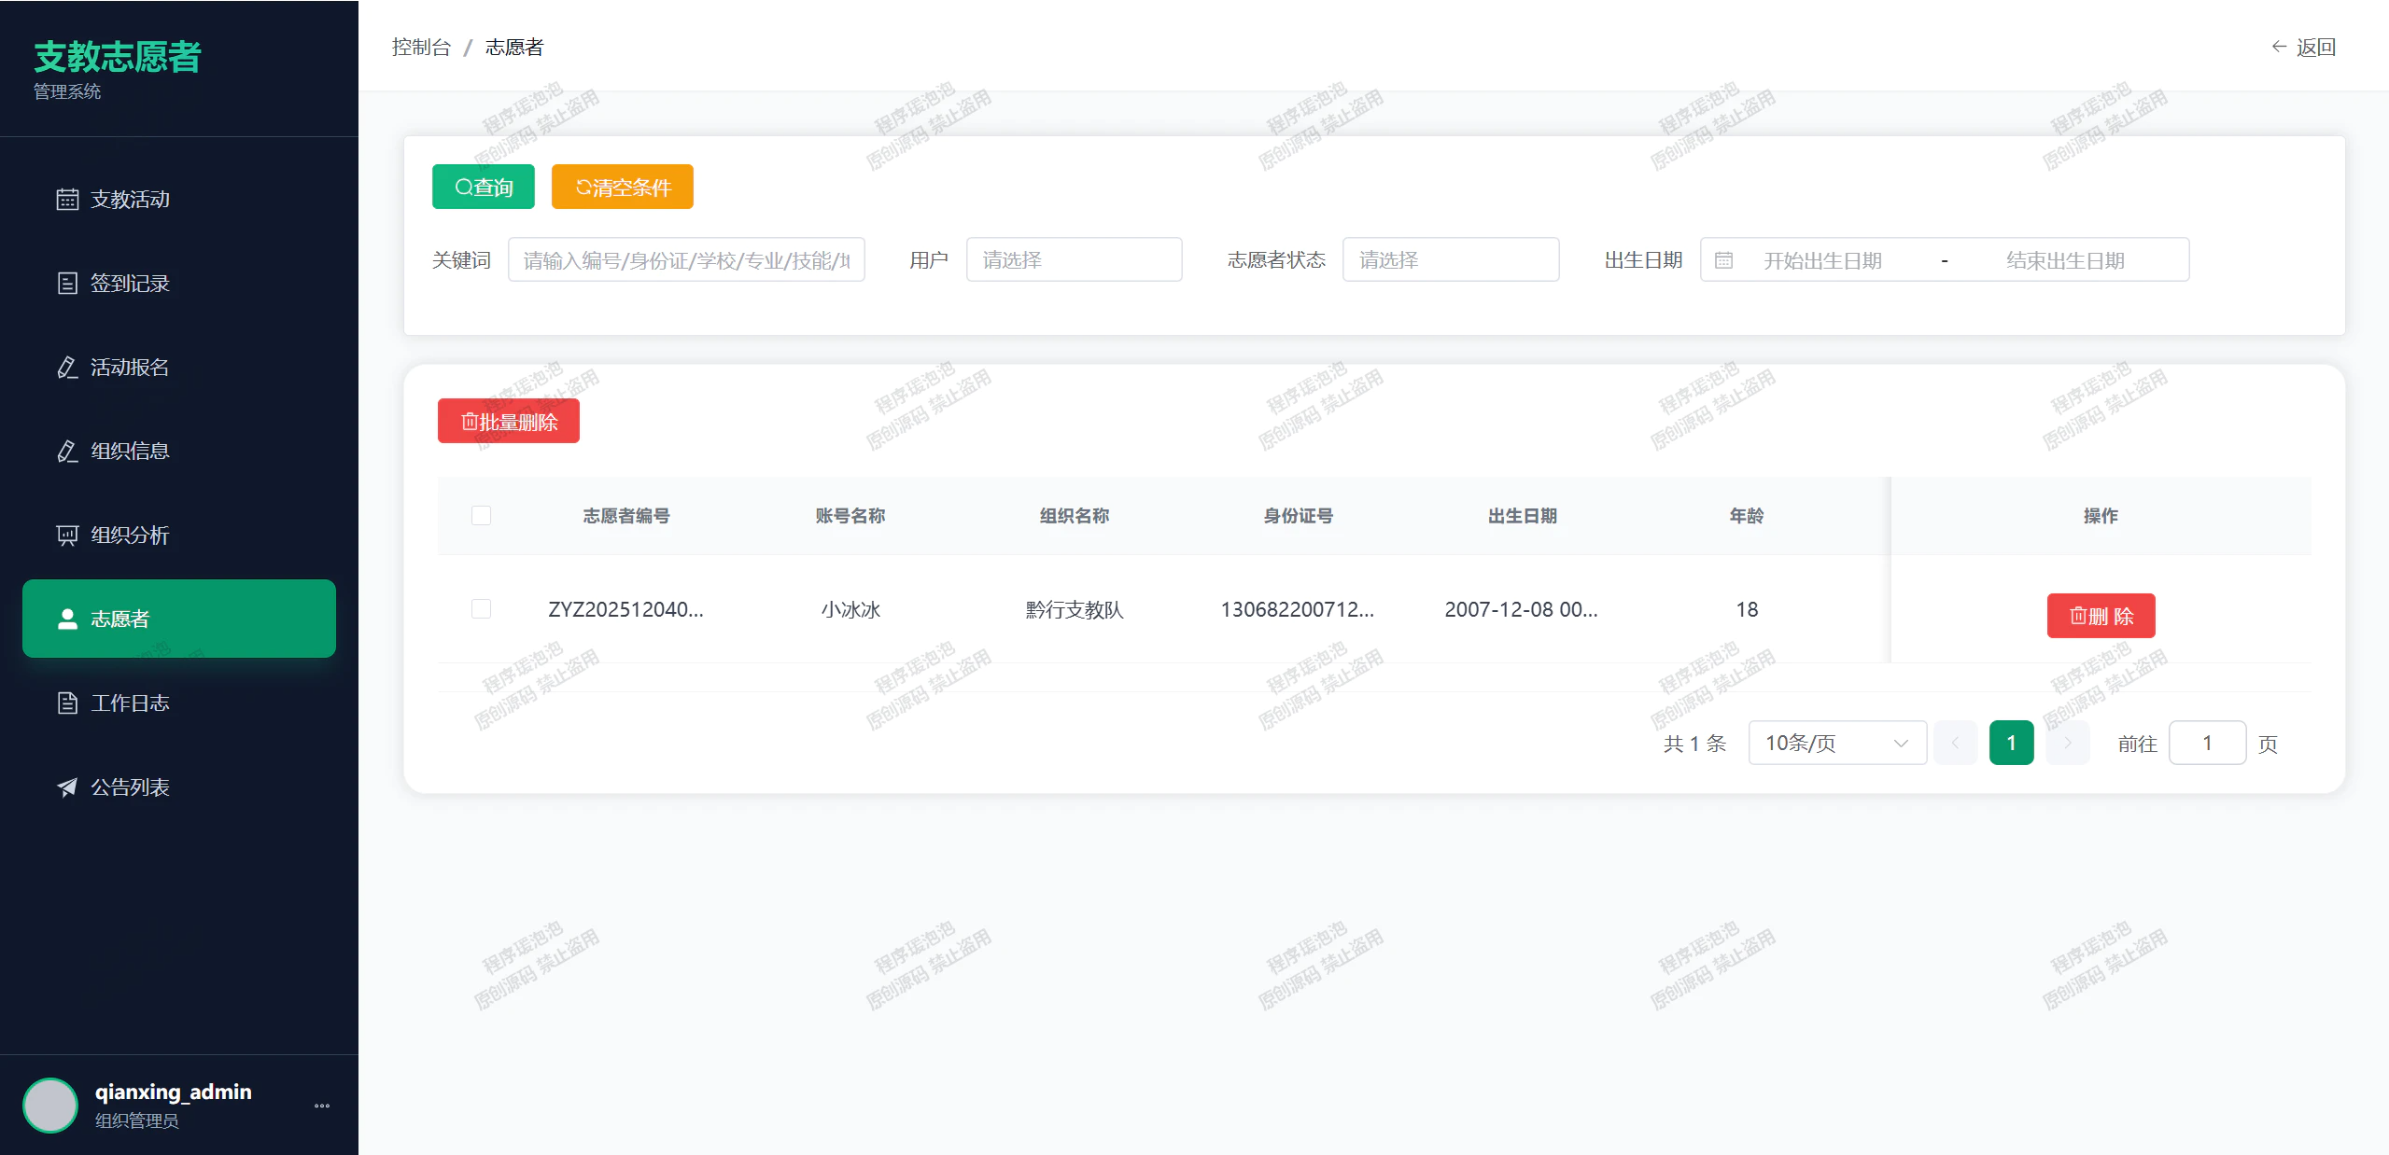
Task: Click the 年龄 column header
Action: (1747, 516)
